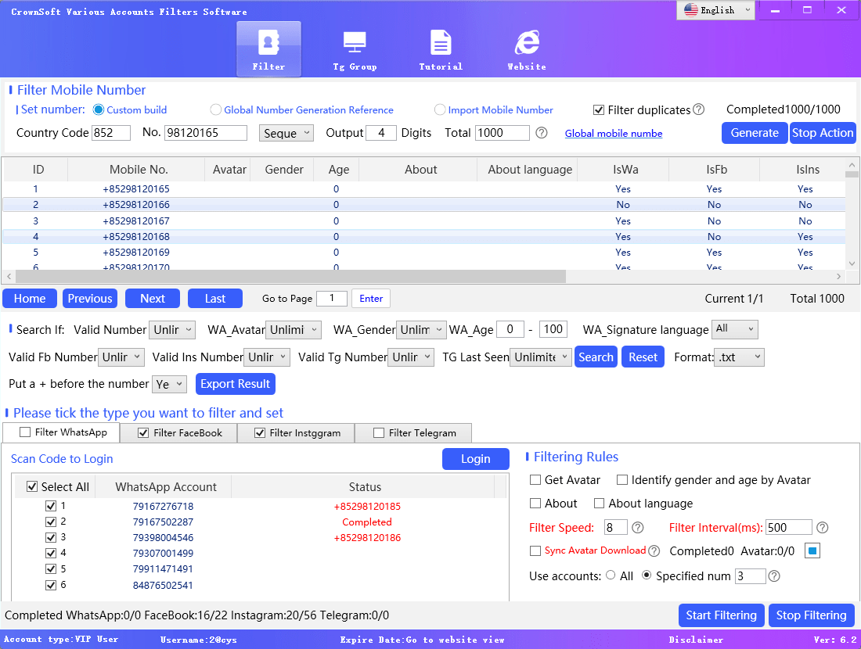Open the Seque number mode dropdown
The image size is (861, 649).
tap(286, 133)
